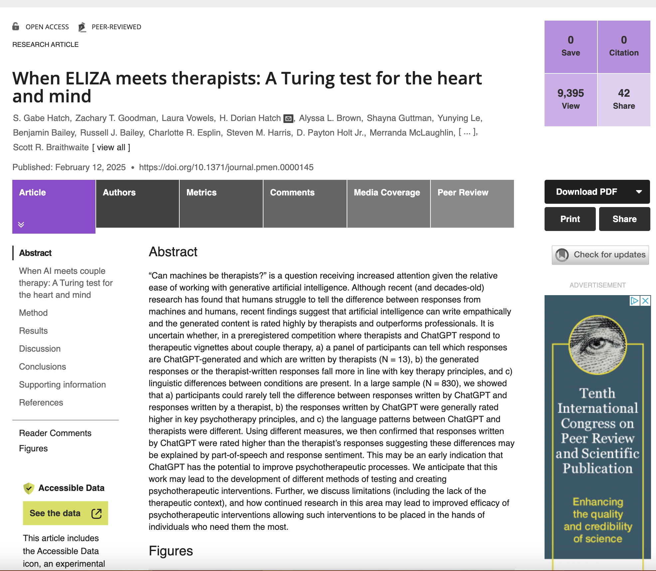The width and height of the screenshot is (656, 571).
Task: Click the open access padlock icon
Action: (x=16, y=26)
